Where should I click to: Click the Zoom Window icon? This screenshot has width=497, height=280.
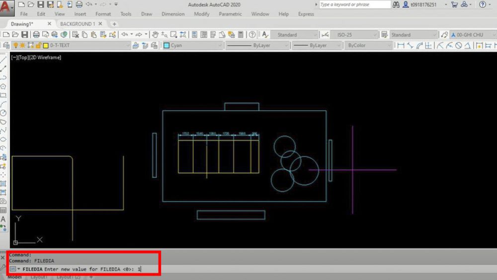coord(173,34)
